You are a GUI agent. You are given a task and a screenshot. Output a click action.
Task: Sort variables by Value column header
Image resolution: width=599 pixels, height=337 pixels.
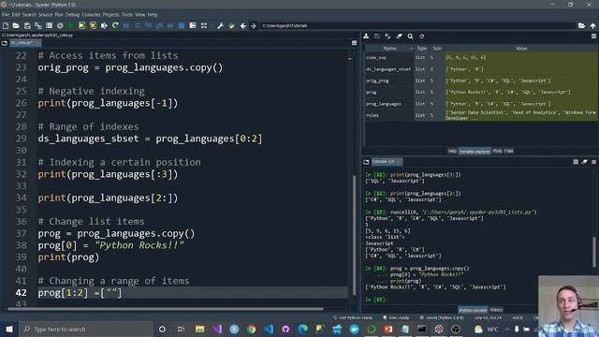pyautogui.click(x=521, y=49)
